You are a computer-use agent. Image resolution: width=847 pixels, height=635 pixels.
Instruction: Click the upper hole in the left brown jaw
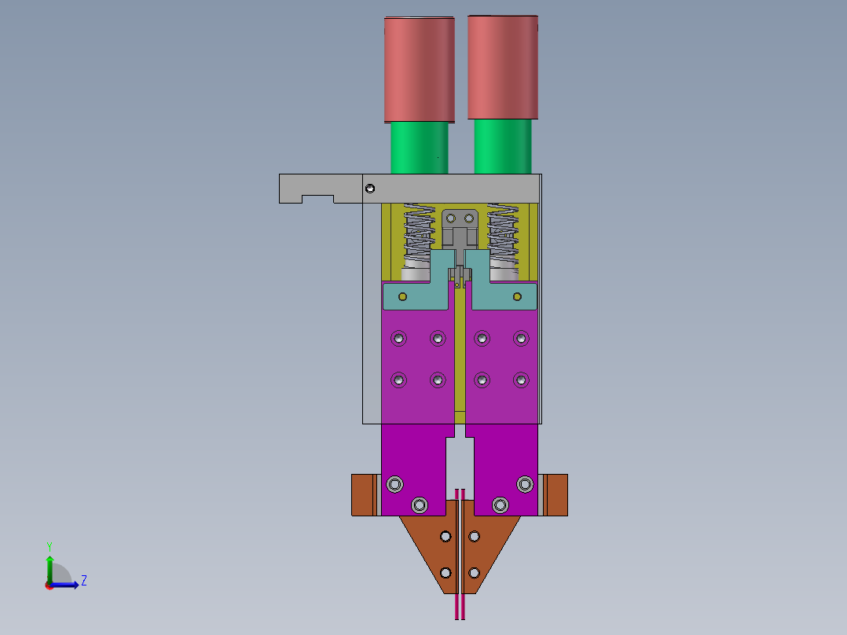(x=445, y=536)
